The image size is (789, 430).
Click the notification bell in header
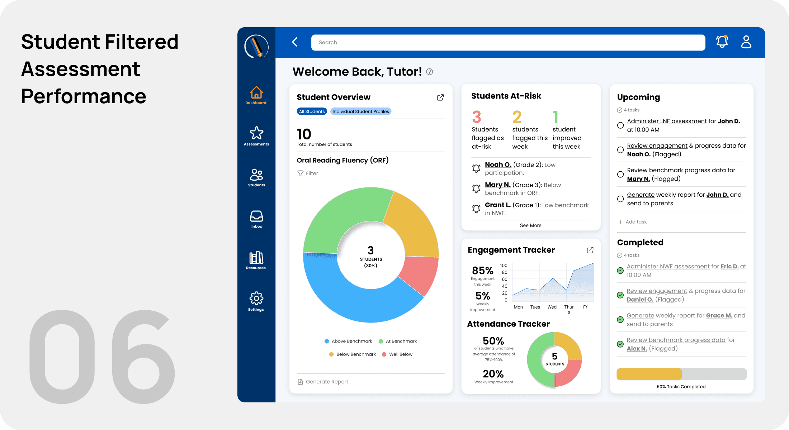[722, 42]
